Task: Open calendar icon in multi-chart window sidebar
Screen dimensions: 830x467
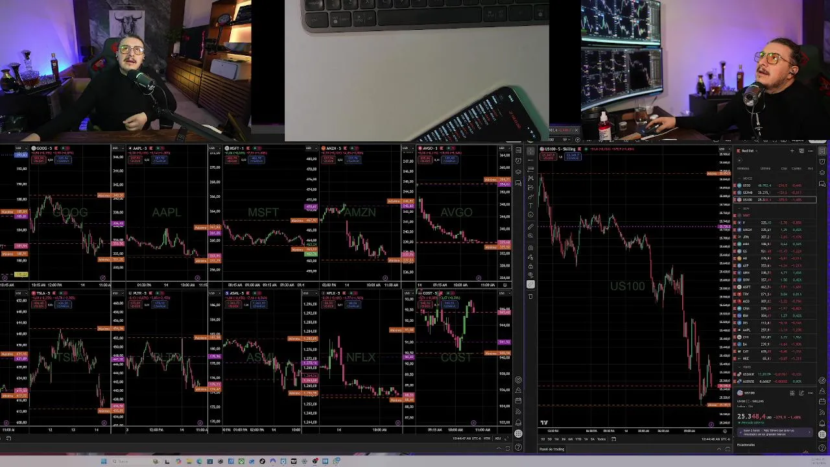Action: 518,400
